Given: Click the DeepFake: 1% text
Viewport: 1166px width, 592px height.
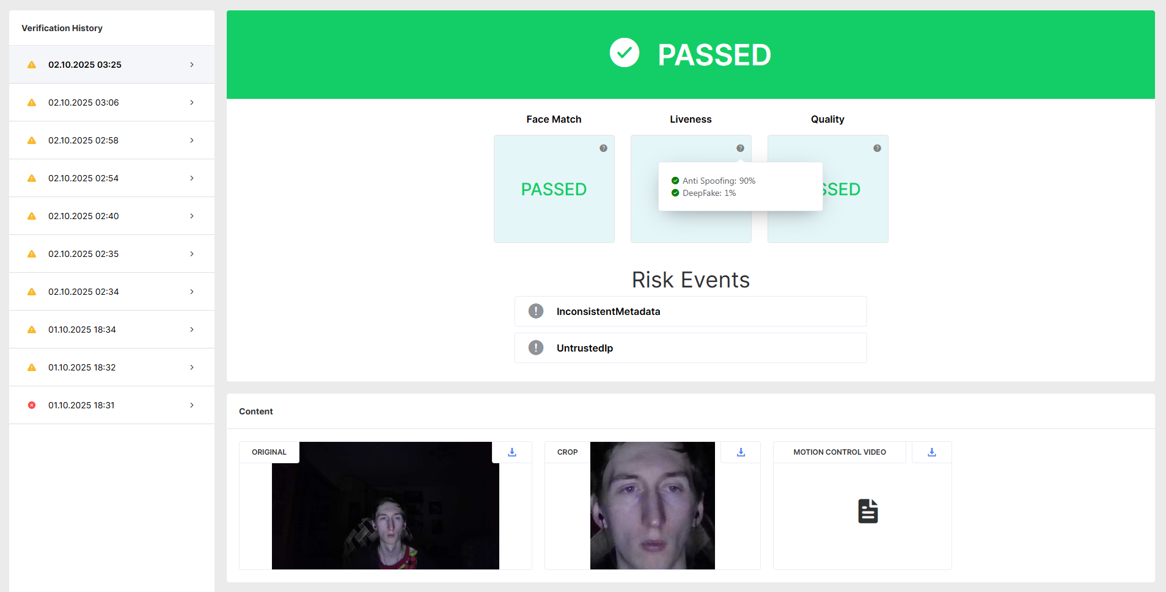Looking at the screenshot, I should point(709,193).
